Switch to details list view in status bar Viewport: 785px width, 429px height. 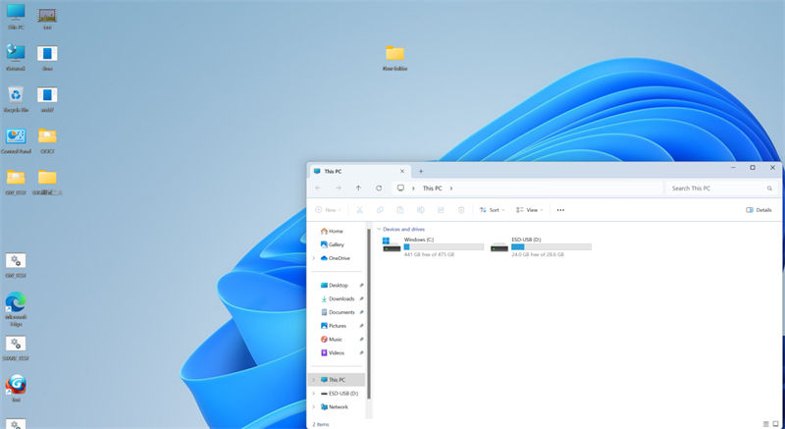click(x=765, y=424)
